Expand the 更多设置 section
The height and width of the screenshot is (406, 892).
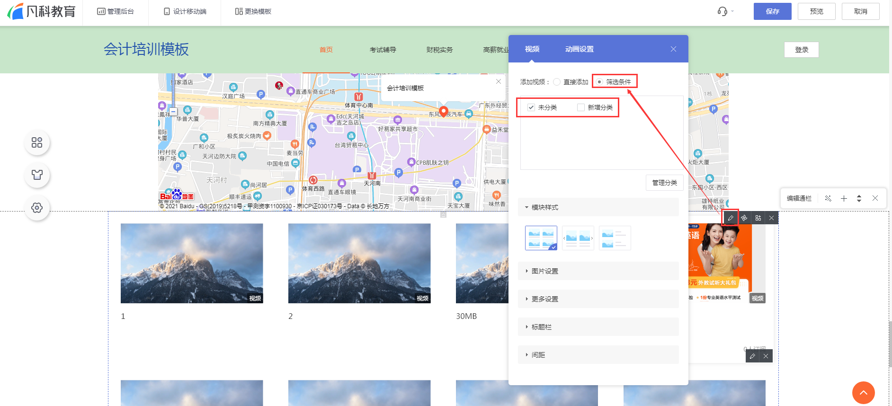598,299
